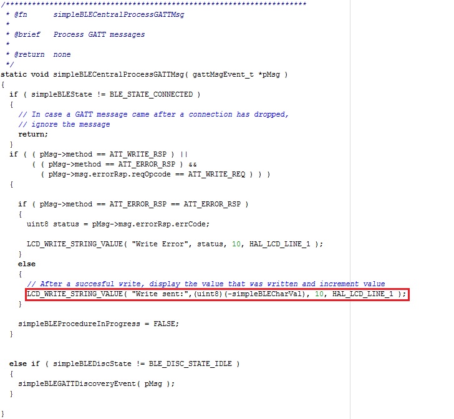Click the comment "In case a GATT message came"
454x419 pixels.
153,114
